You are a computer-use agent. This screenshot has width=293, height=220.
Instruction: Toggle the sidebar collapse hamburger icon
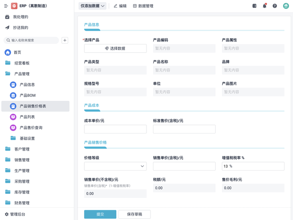(x=6, y=6)
